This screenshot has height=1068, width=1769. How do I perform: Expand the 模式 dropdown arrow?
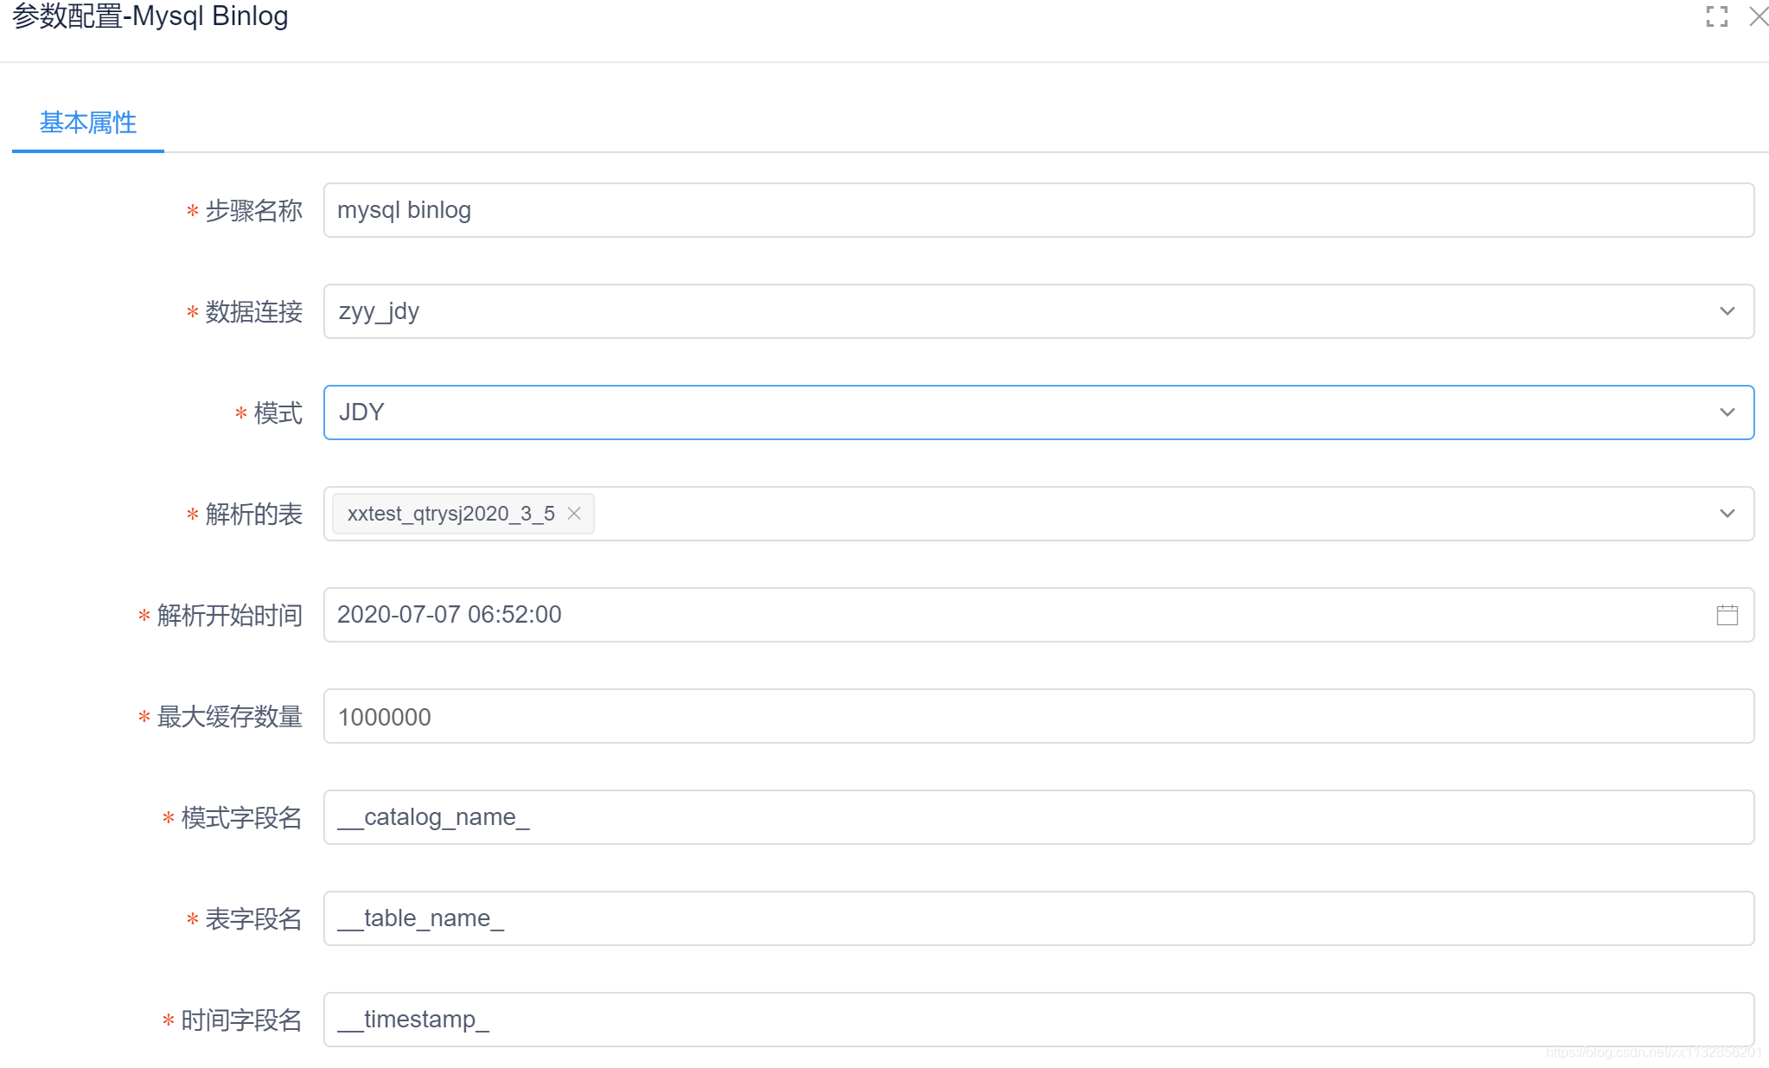(1727, 412)
